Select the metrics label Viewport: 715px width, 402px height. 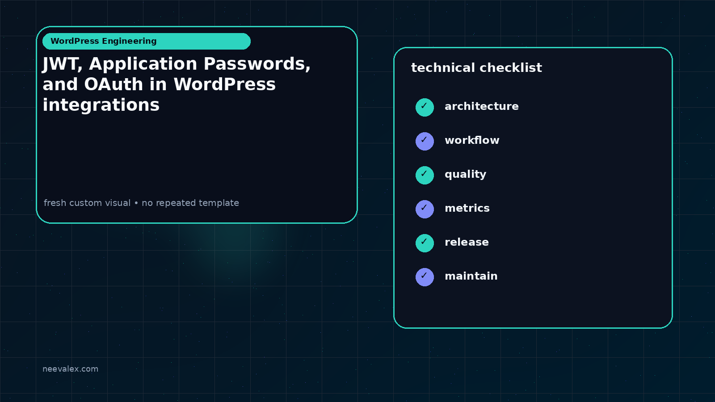(467, 208)
